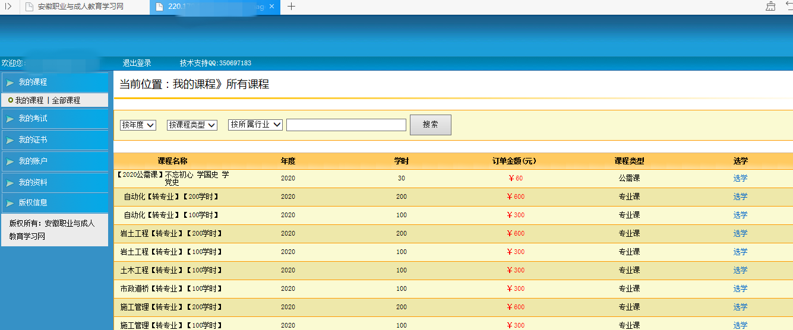The width and height of the screenshot is (793, 330).
Task: Click arrow icon beside 我的考试 menu
Action: pos(10,119)
